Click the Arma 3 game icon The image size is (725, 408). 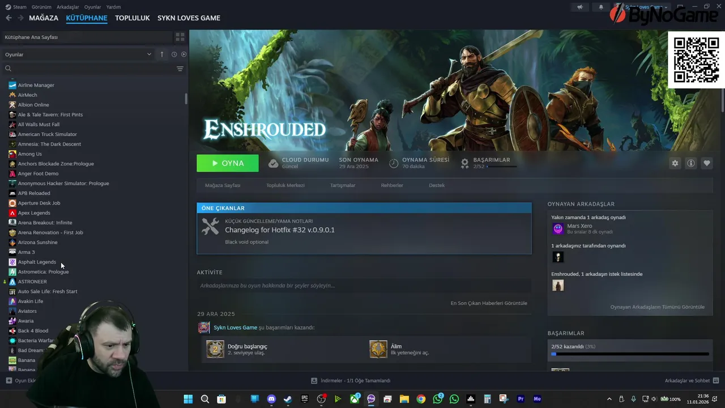pyautogui.click(x=12, y=252)
